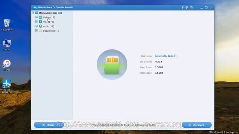Click the SD card illustration
The width and height of the screenshot is (239, 134).
(112, 64)
